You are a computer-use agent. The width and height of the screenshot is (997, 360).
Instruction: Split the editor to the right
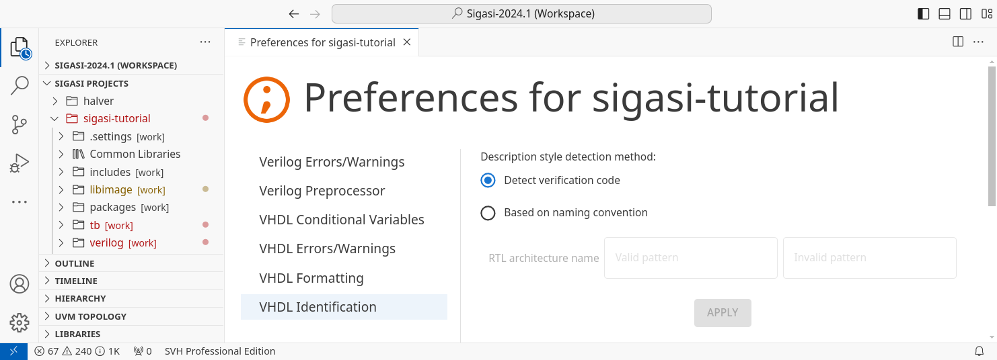(x=958, y=42)
